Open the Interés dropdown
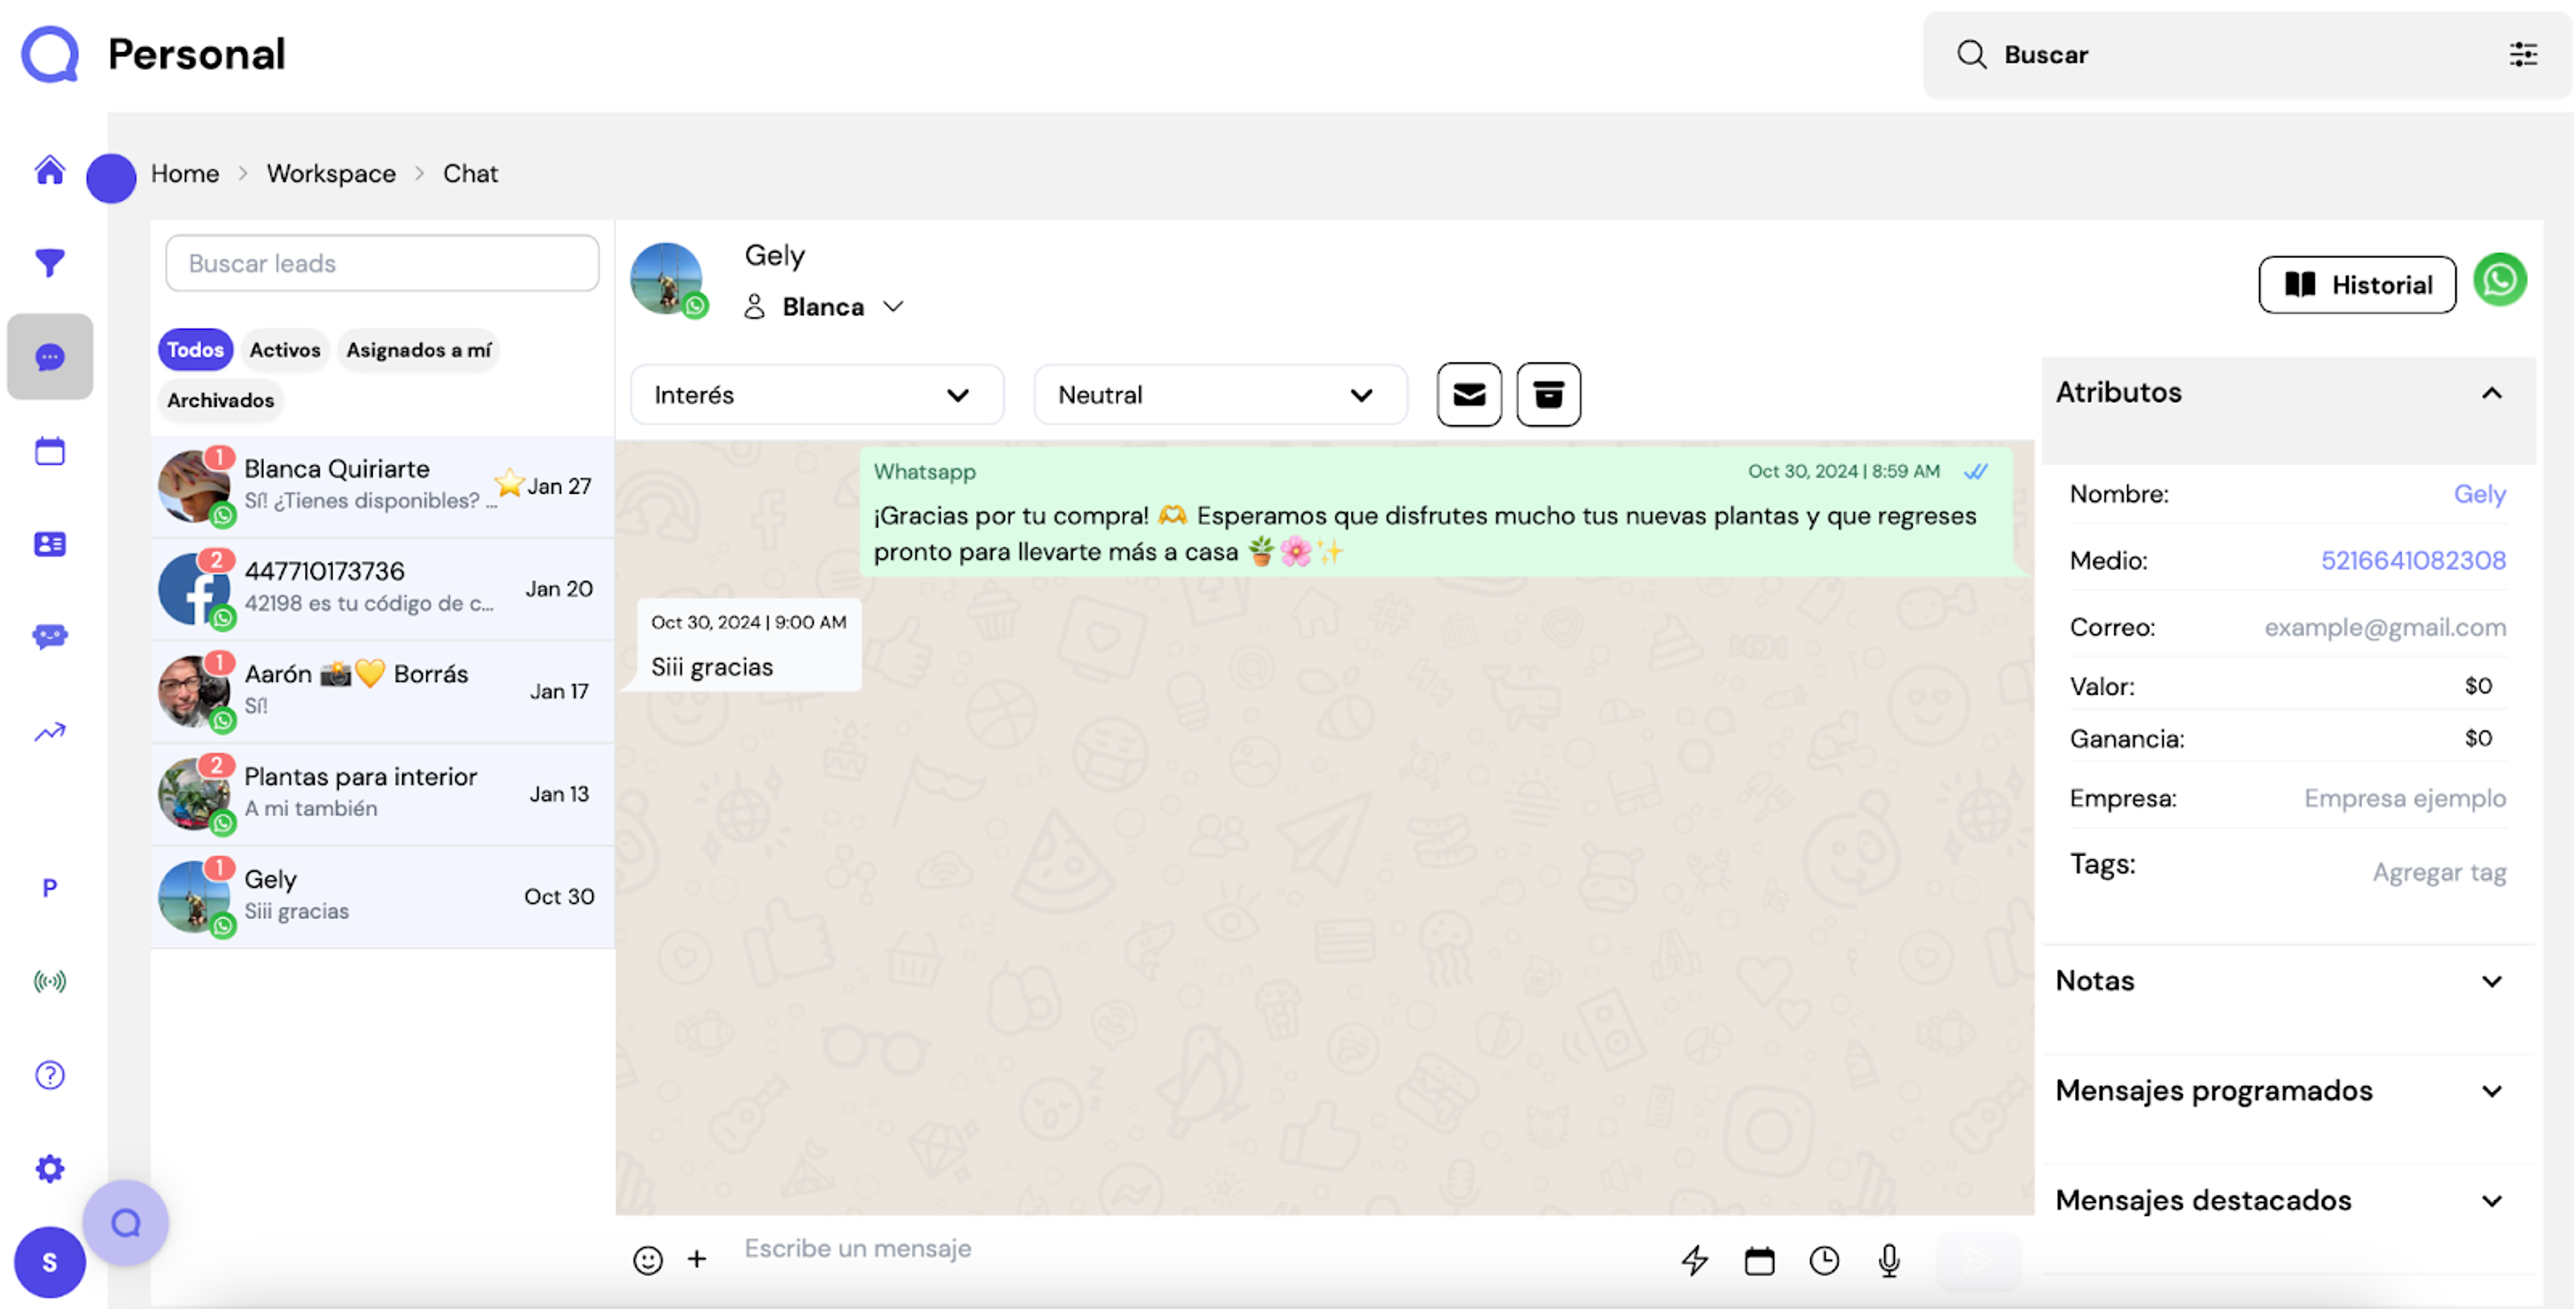This screenshot has height=1309, width=2574. point(816,395)
